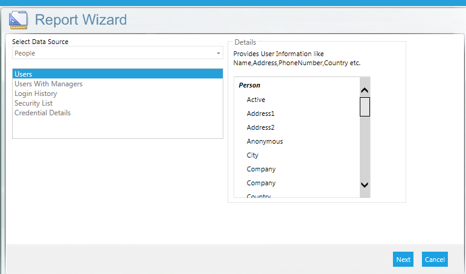This screenshot has height=274, width=466.
Task: Click the Details list scrollbar thumb
Action: [365, 106]
